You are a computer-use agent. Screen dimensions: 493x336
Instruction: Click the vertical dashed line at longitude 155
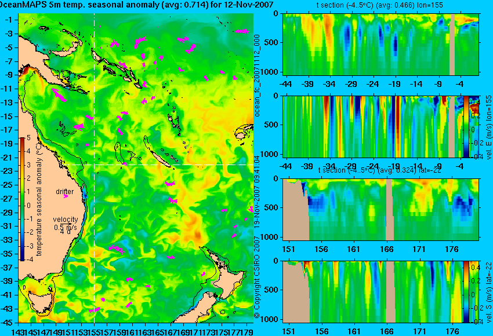[x=95, y=168]
